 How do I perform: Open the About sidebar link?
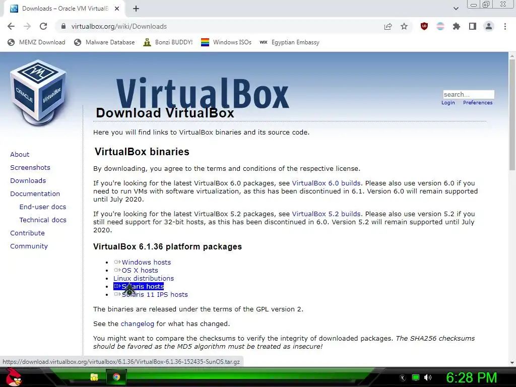[20, 154]
